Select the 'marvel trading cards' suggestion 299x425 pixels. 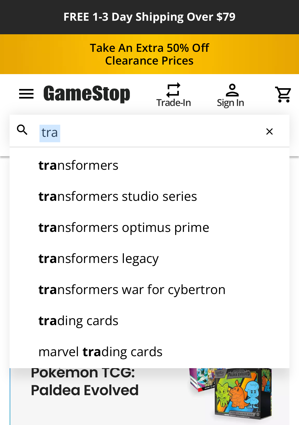pos(100,351)
